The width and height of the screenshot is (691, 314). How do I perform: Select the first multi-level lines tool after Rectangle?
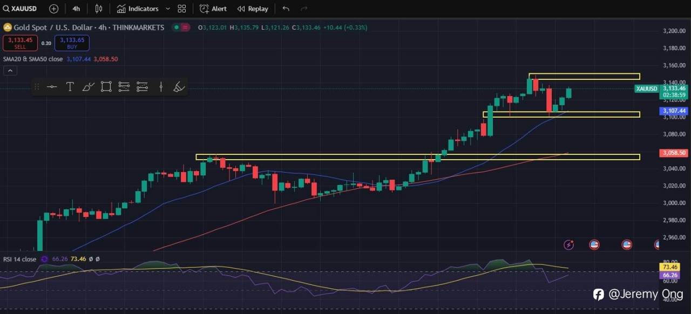coord(124,86)
